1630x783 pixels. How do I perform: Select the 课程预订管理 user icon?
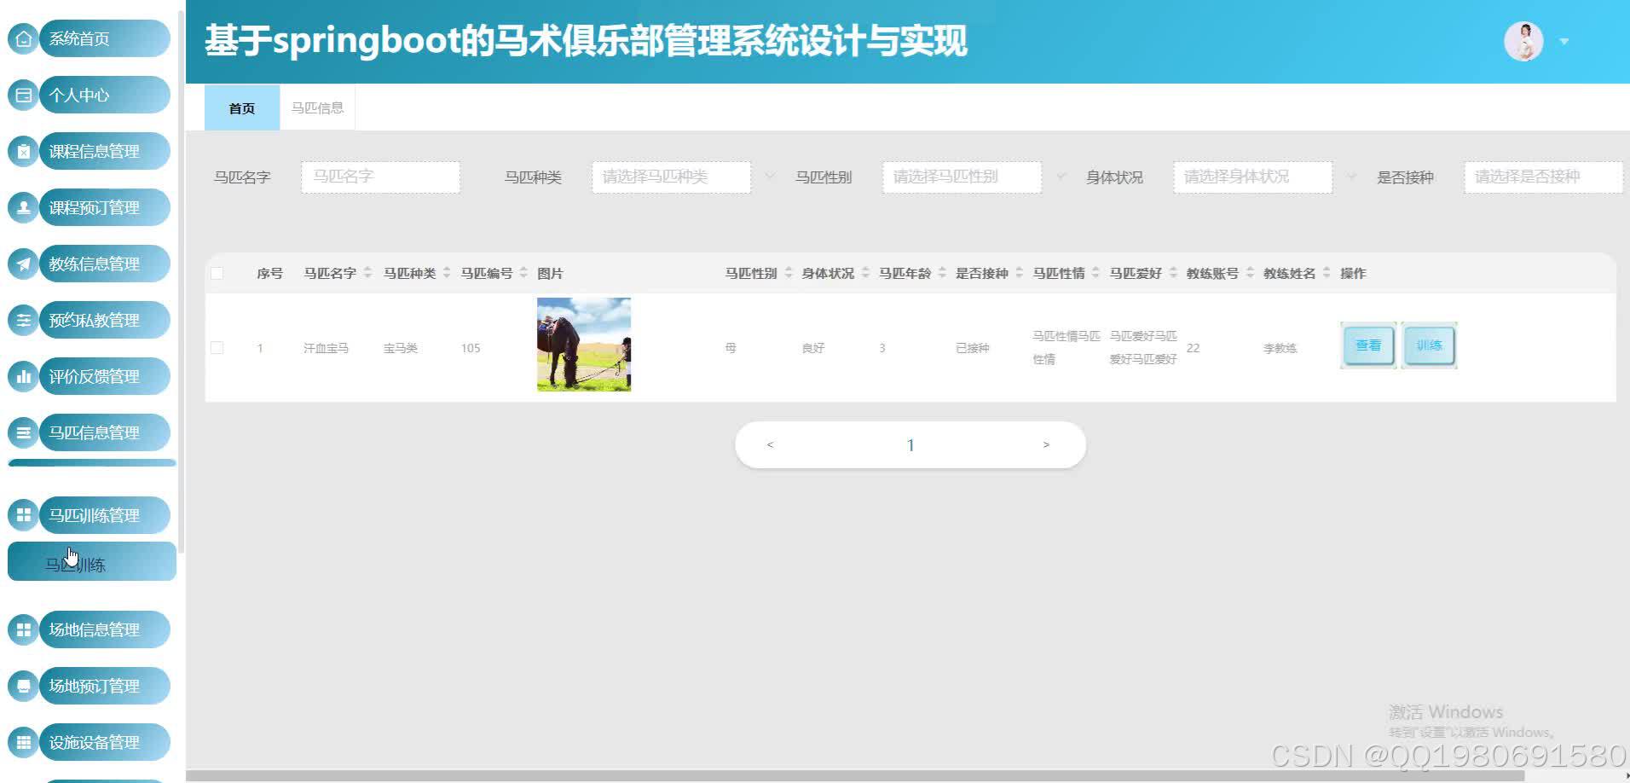(x=23, y=206)
